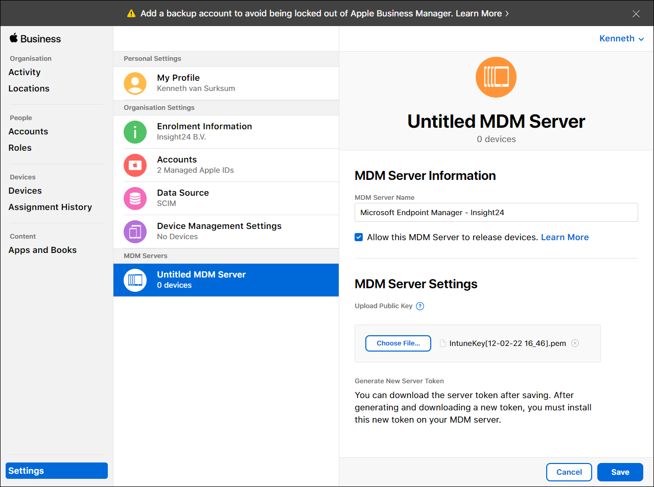Viewport: 654px width, 487px height.
Task: Toggle Allow this MDM Server to release devices
Action: tap(359, 237)
